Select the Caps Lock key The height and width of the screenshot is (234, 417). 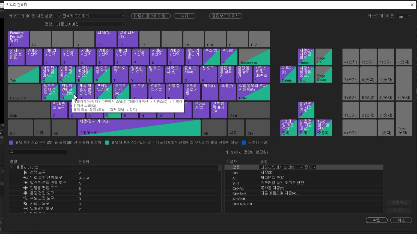coord(25,92)
